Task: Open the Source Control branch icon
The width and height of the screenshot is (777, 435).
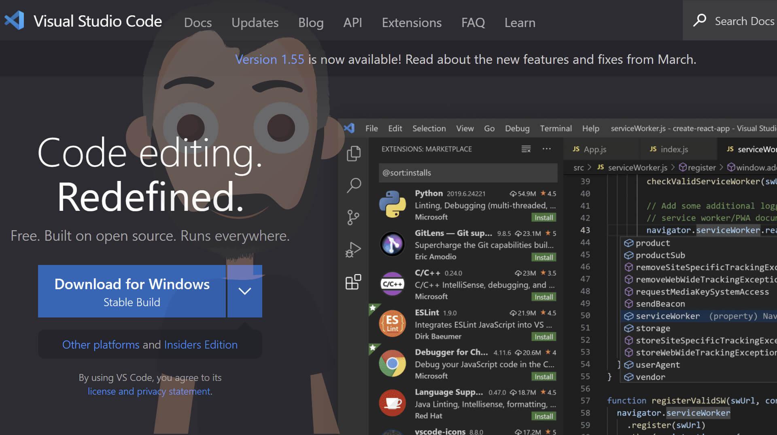Action: pos(353,217)
